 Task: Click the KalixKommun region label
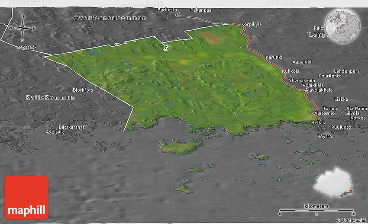[x=50, y=97]
